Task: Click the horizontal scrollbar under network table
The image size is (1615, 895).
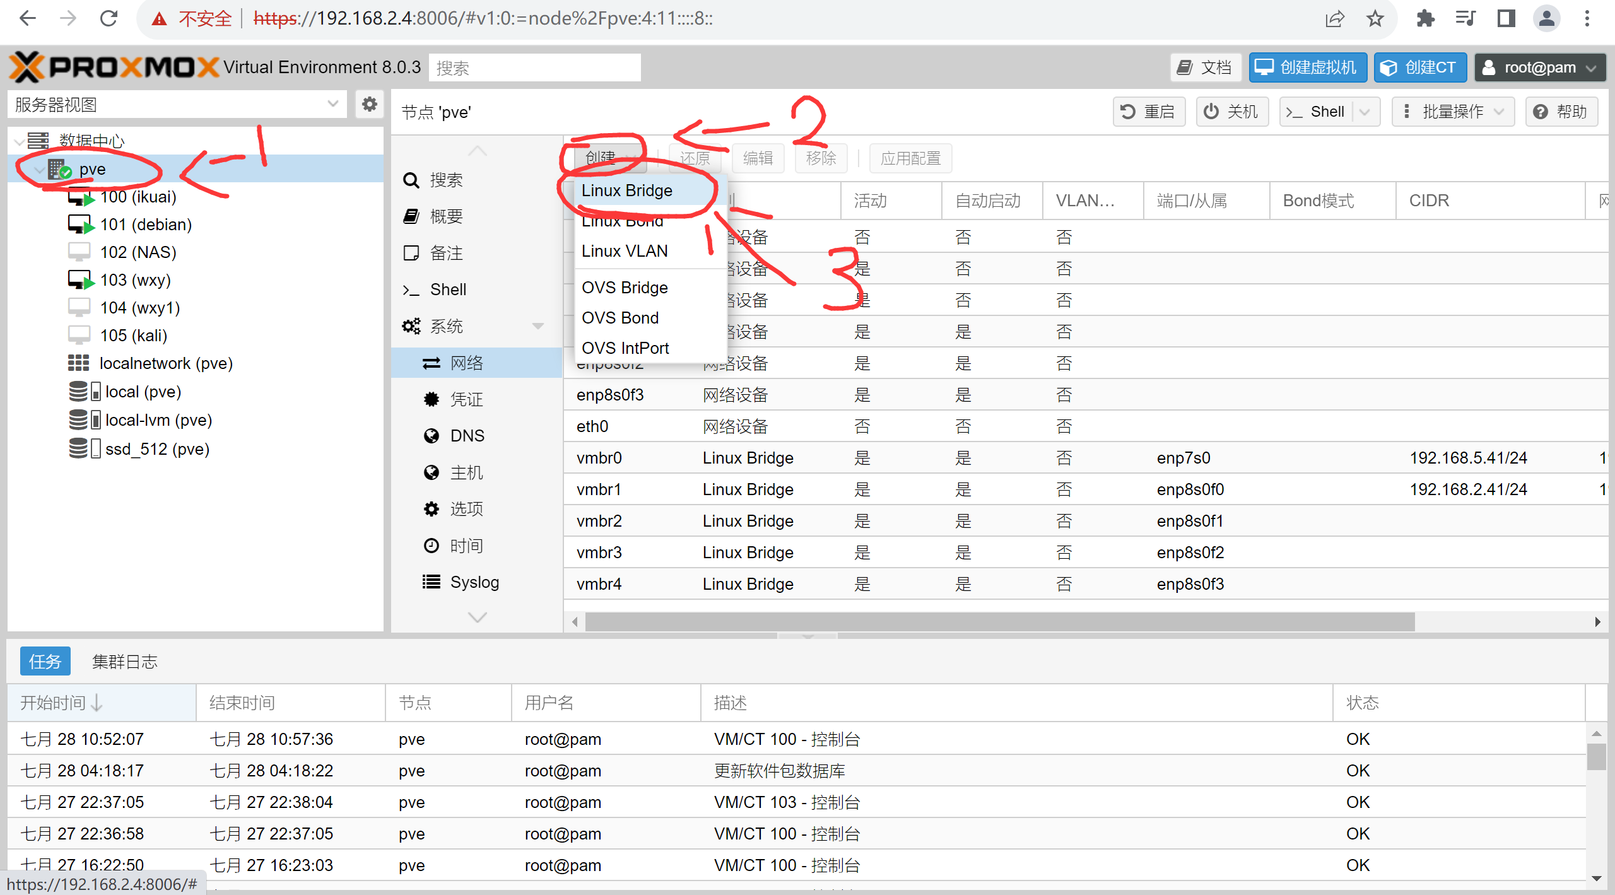Action: pyautogui.click(x=999, y=621)
